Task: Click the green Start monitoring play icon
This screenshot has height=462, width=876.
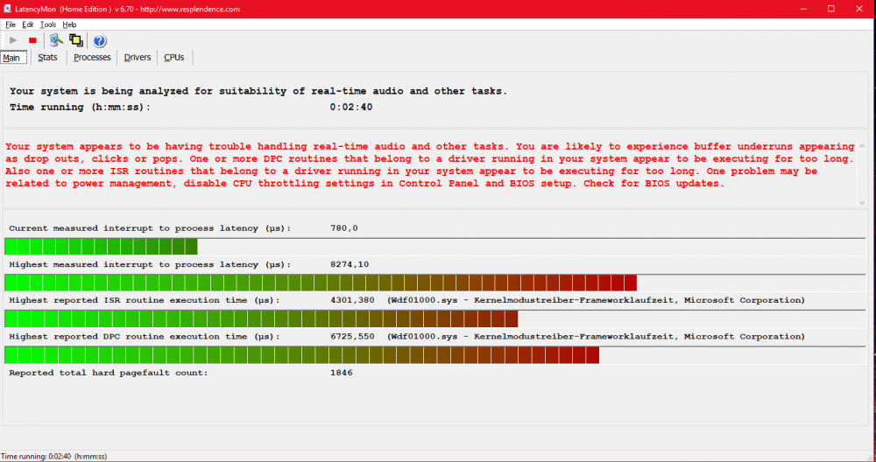Action: click(x=13, y=40)
